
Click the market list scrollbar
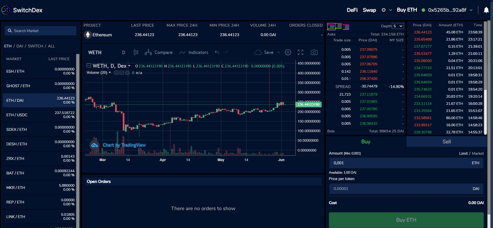[78, 140]
